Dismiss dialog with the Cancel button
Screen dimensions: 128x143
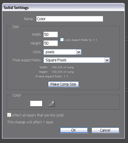[x=106, y=130]
